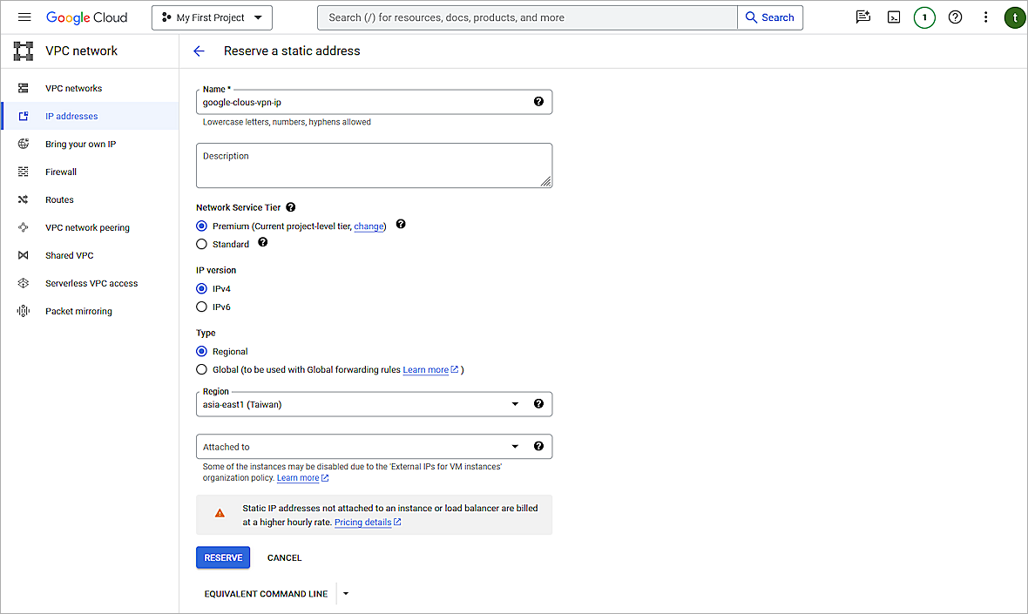Select the IP addresses sidebar entry
1028x614 pixels.
tap(71, 116)
